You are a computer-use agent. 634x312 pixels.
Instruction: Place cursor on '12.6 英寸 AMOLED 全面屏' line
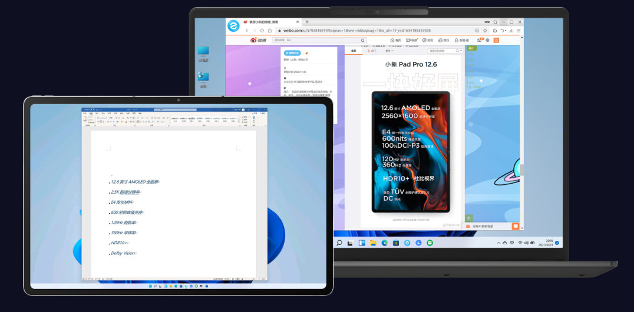(x=135, y=182)
